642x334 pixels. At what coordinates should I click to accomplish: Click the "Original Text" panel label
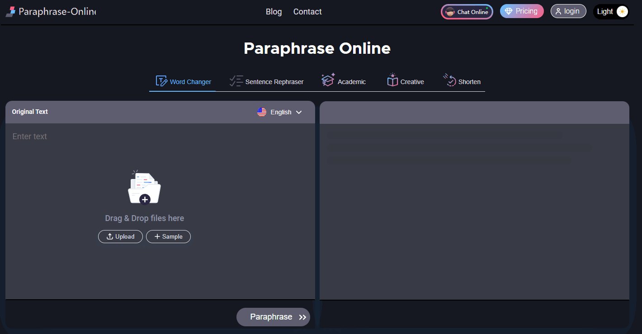[30, 112]
